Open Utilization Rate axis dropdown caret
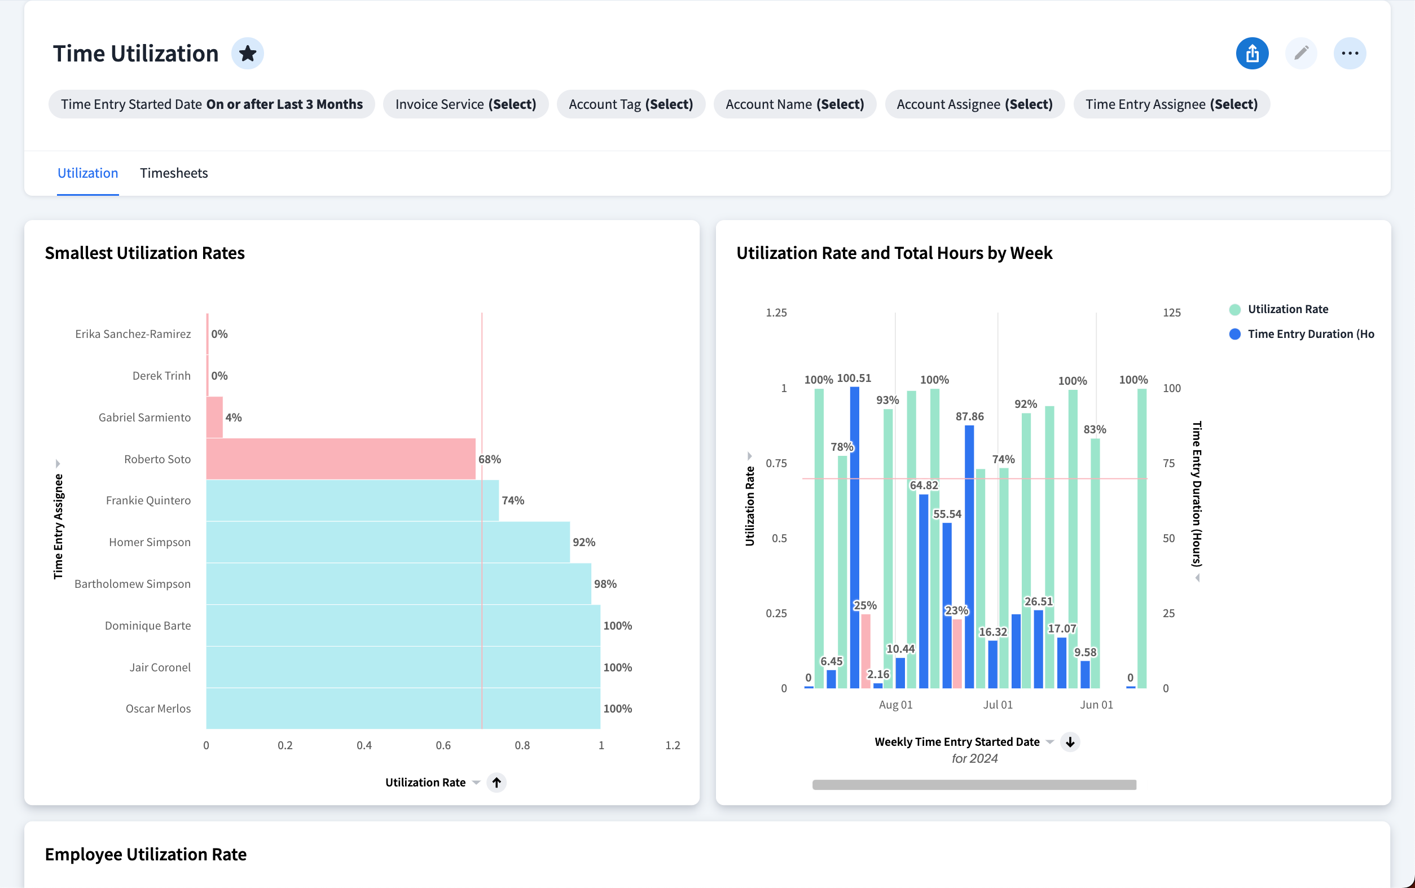The height and width of the screenshot is (888, 1415). click(476, 783)
